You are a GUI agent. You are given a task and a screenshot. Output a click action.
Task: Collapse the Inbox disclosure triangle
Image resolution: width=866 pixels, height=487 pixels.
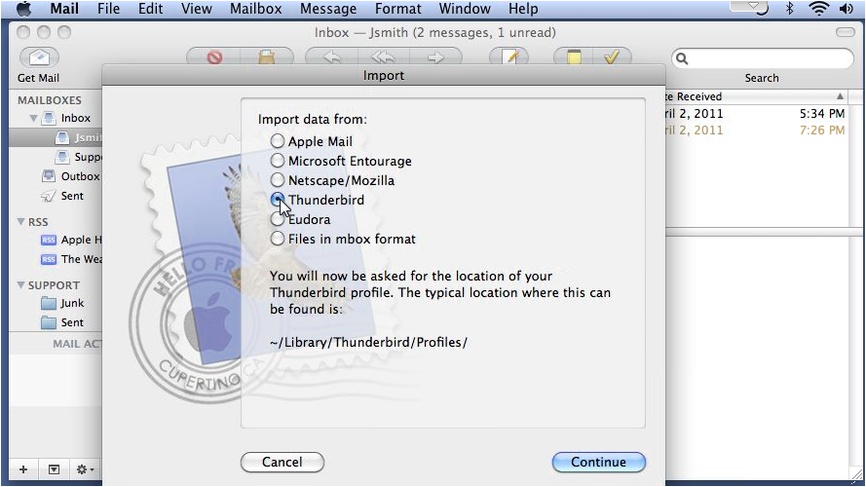click(33, 118)
